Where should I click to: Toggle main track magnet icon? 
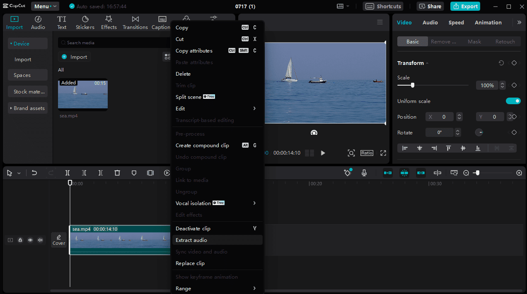pos(388,173)
